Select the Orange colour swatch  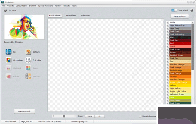coord(180,76)
